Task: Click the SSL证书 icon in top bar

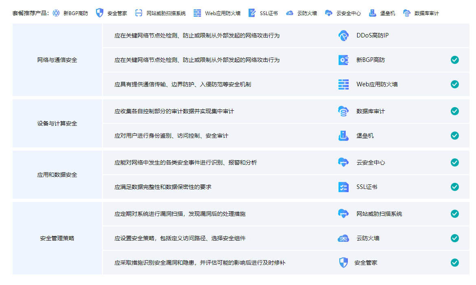Action: pyautogui.click(x=252, y=13)
